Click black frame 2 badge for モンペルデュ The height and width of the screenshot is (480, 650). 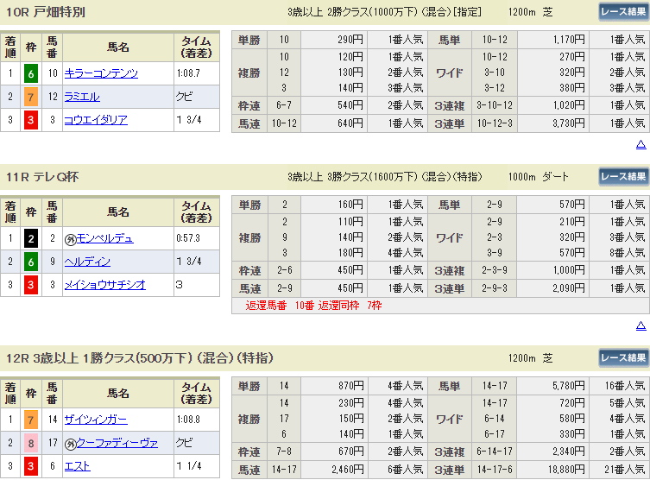[31, 239]
